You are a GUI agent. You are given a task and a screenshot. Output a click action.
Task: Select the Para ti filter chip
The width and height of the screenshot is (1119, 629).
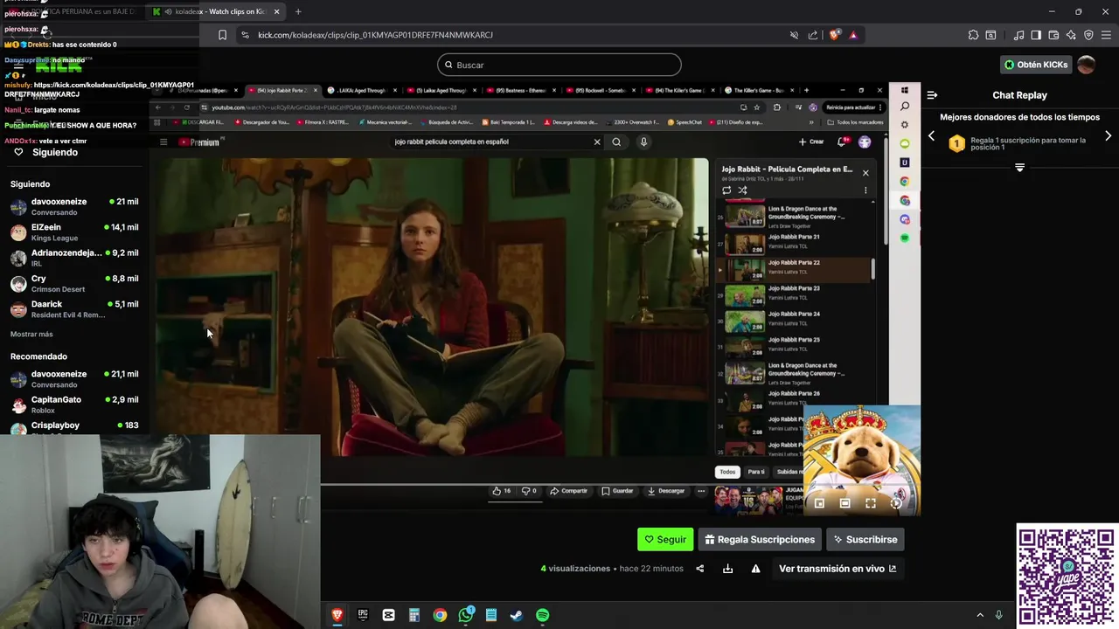756,472
